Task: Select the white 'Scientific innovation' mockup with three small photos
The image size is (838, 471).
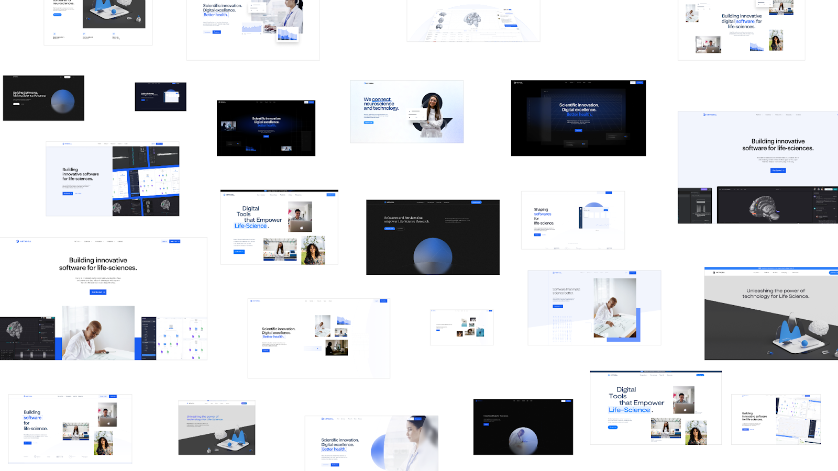Action: coord(319,338)
